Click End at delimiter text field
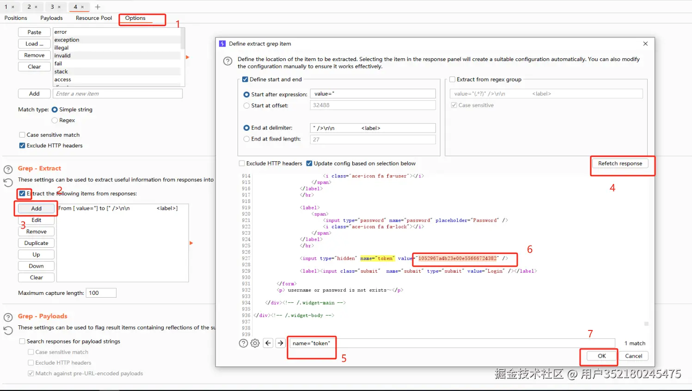The image size is (692, 391). coord(373,128)
